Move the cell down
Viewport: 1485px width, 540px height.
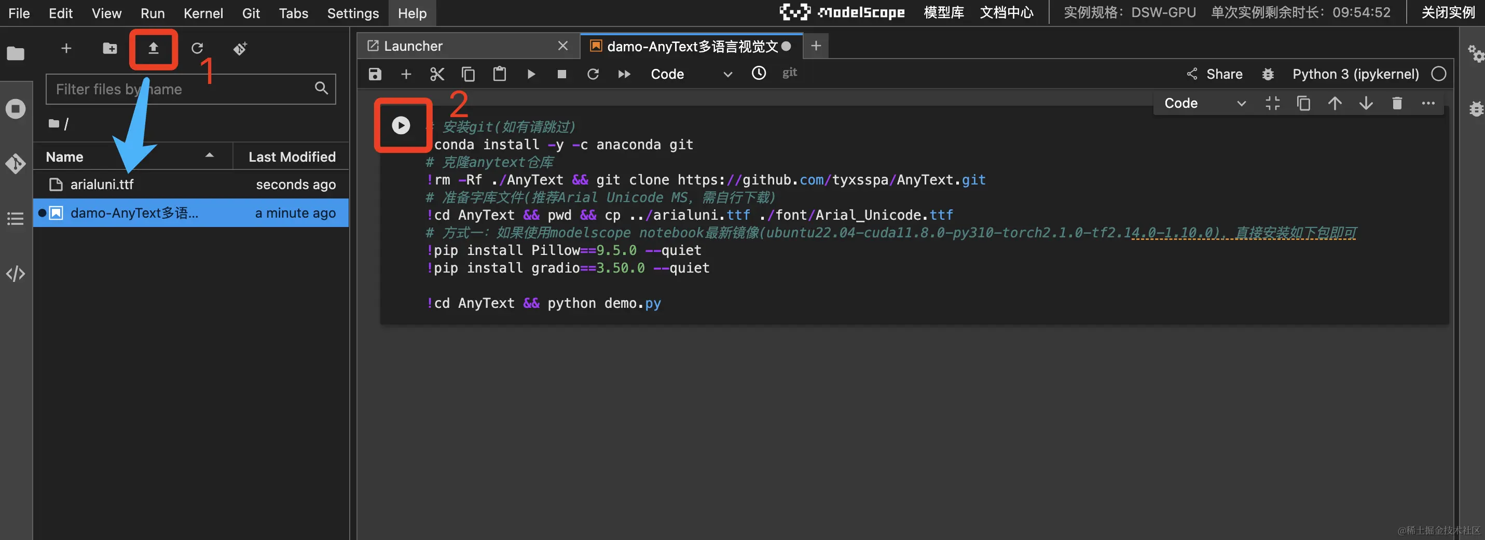[1366, 103]
